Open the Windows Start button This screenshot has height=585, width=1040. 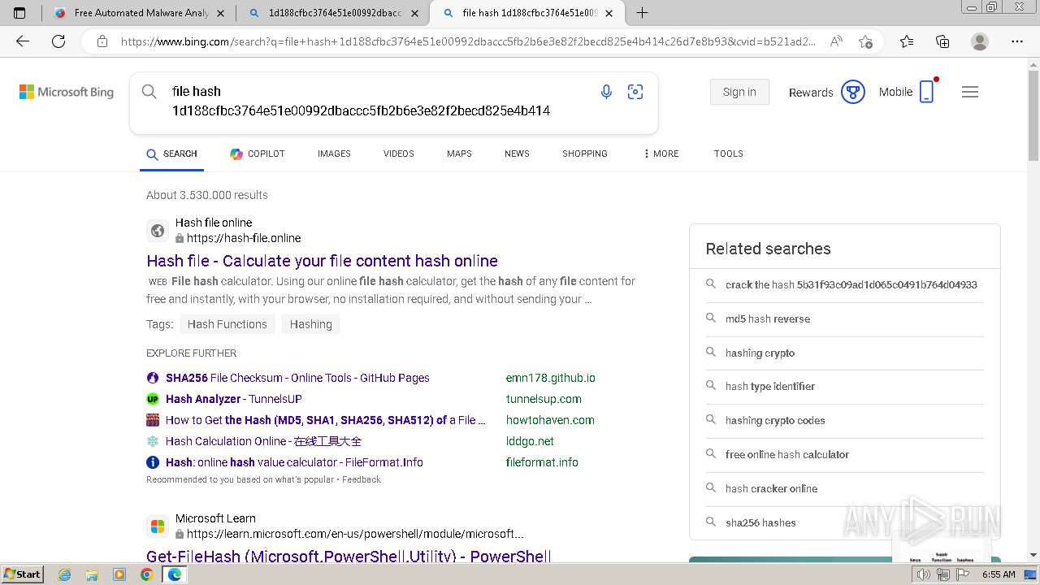[x=22, y=574]
